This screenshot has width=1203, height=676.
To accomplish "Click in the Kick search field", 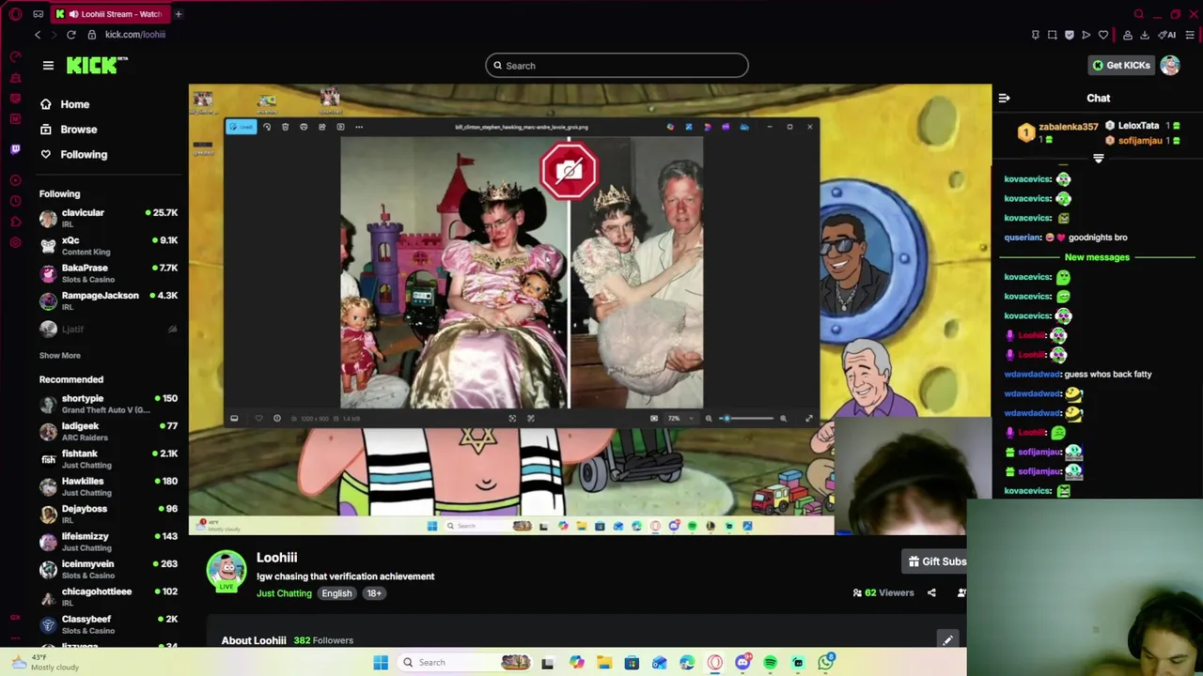I will 617,66.
